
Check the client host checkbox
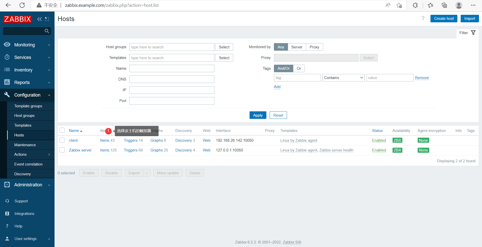click(62, 140)
